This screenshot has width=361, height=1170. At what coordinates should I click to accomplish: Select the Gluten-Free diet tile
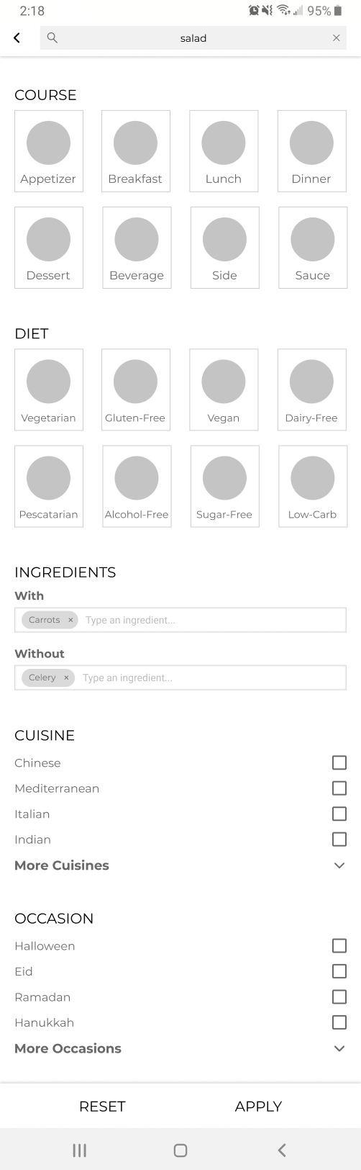pyautogui.click(x=136, y=390)
